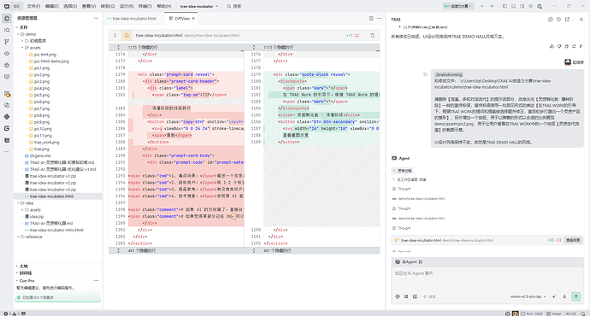Click Port: 5500 in the status bar
The image size is (590, 316).
533,313
